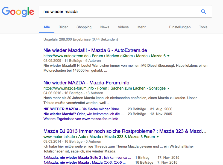The image size is (223, 165).
Task: Click the '13. Nov. 2005' date text
Action: pos(161,114)
